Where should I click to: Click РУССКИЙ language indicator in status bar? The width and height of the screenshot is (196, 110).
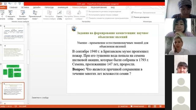click(x=23, y=106)
